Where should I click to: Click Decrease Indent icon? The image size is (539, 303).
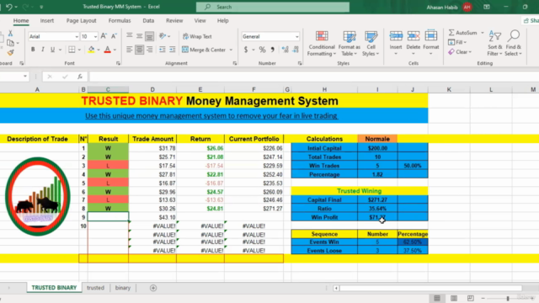[x=163, y=50]
